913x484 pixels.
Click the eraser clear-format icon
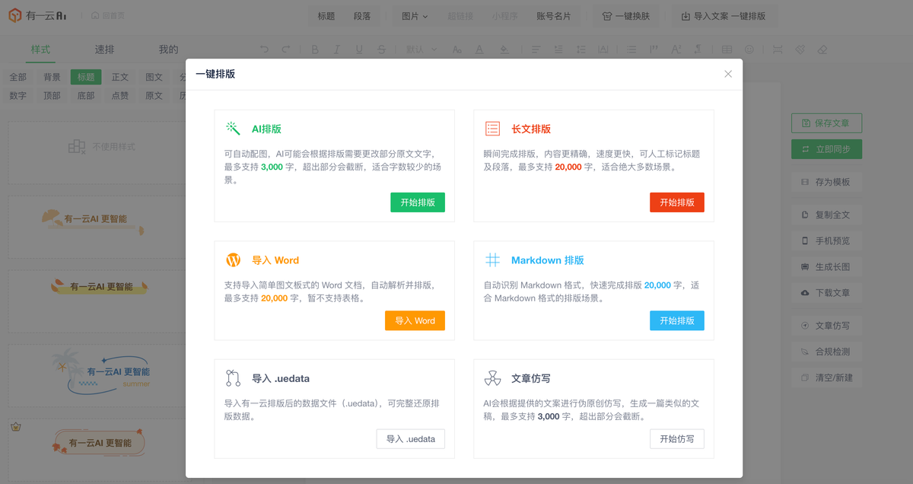pos(822,49)
